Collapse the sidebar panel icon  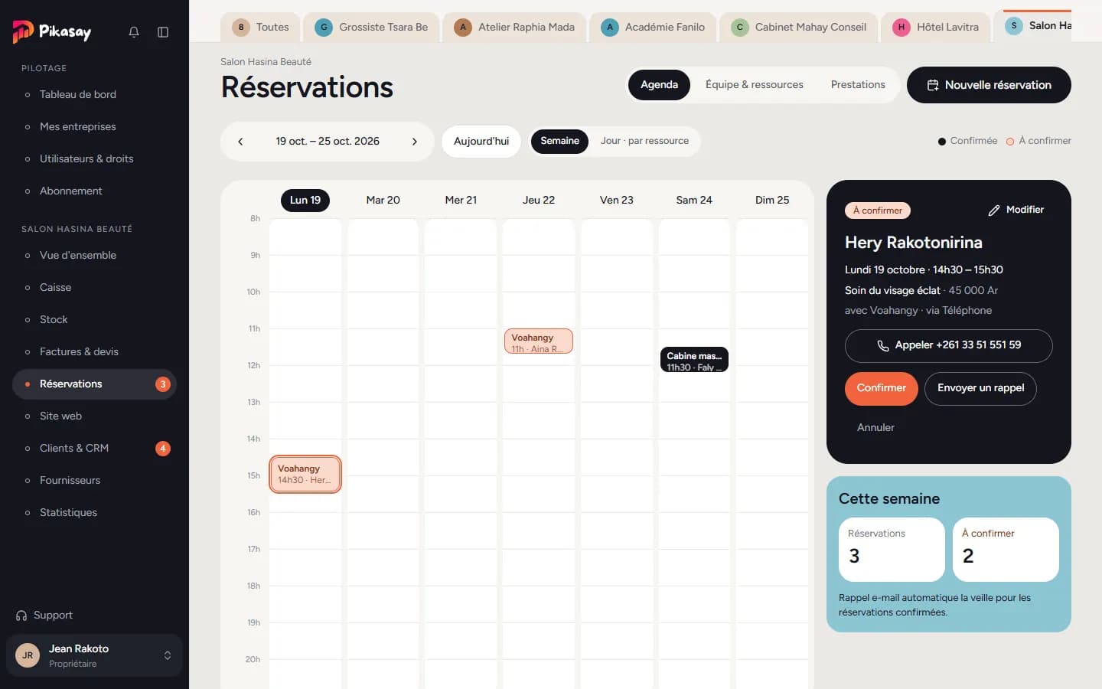163,32
